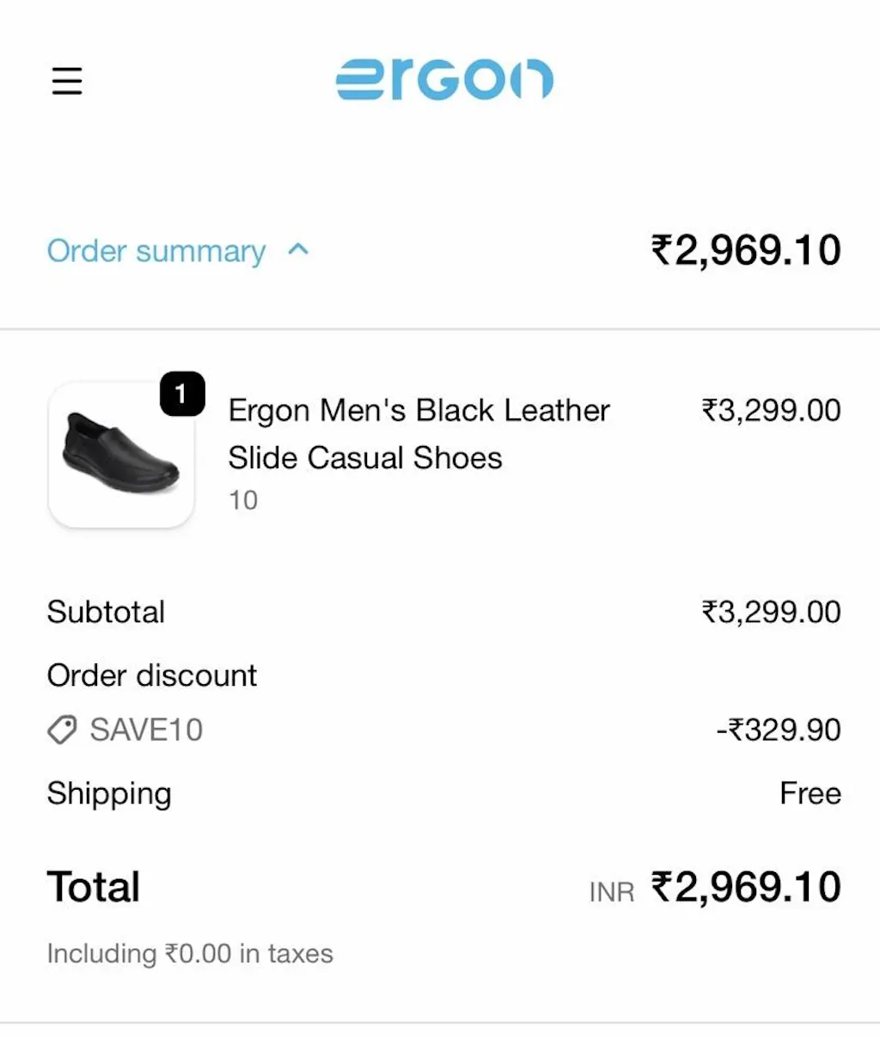
Task: Click the Order discount label
Action: 152,675
